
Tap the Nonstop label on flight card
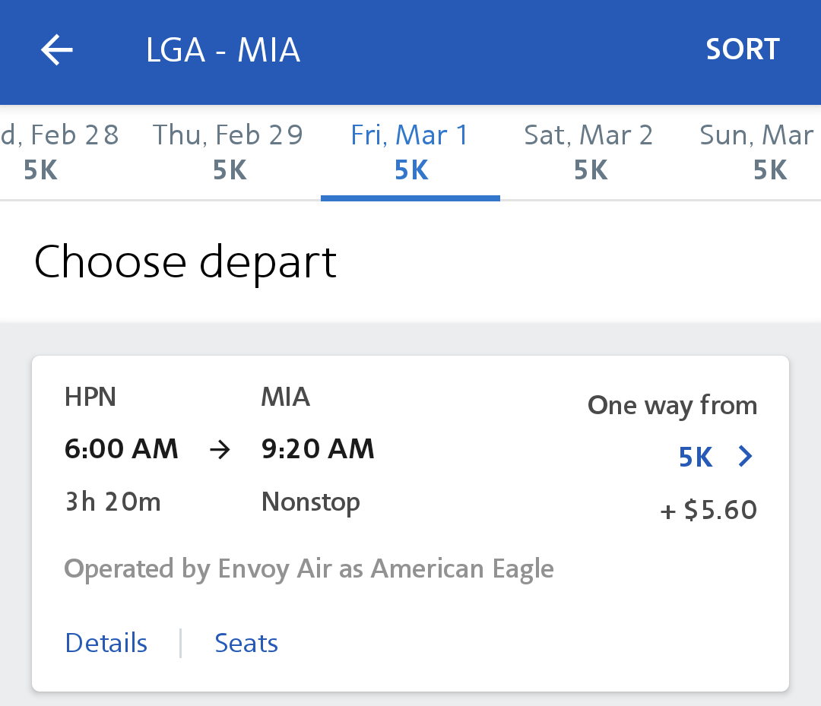[311, 502]
